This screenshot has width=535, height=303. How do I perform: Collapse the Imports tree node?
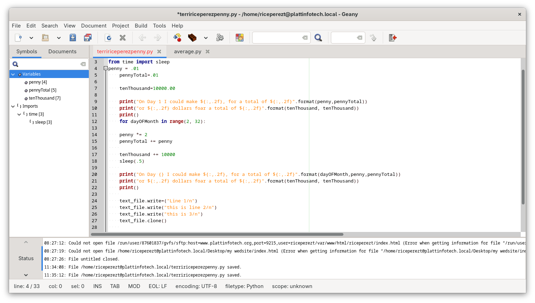[13, 106]
